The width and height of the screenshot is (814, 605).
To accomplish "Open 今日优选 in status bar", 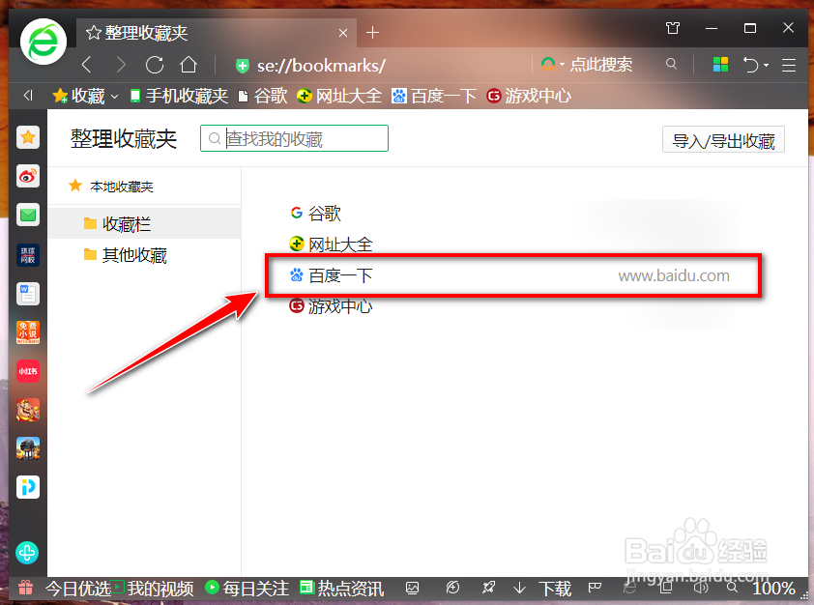I will 78,589.
